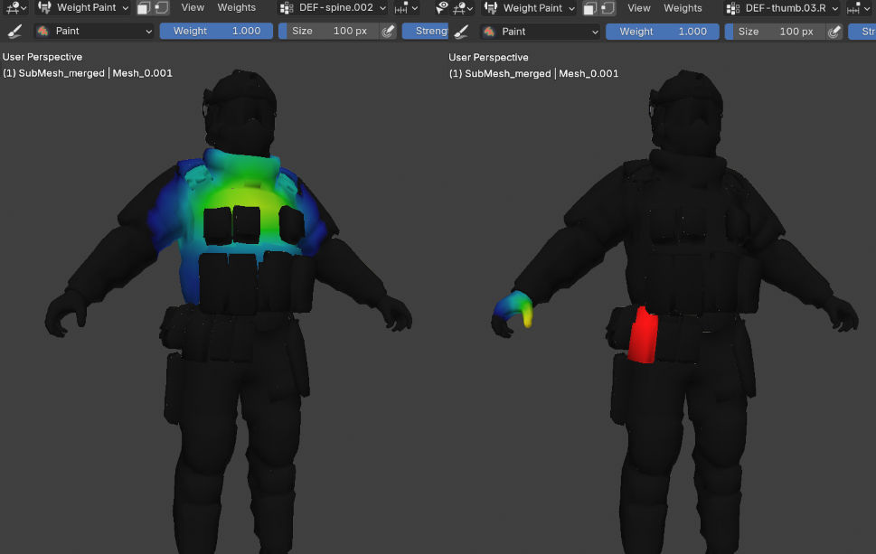Open DEF-spine.002 vertex group dropdown
This screenshot has width=876, height=554.
coord(333,8)
